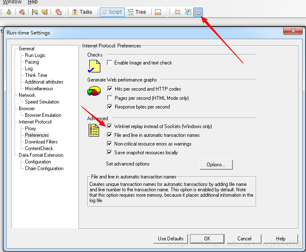This screenshot has width=306, height=252.
Task: Select Pacing node
Action: click(x=32, y=62)
